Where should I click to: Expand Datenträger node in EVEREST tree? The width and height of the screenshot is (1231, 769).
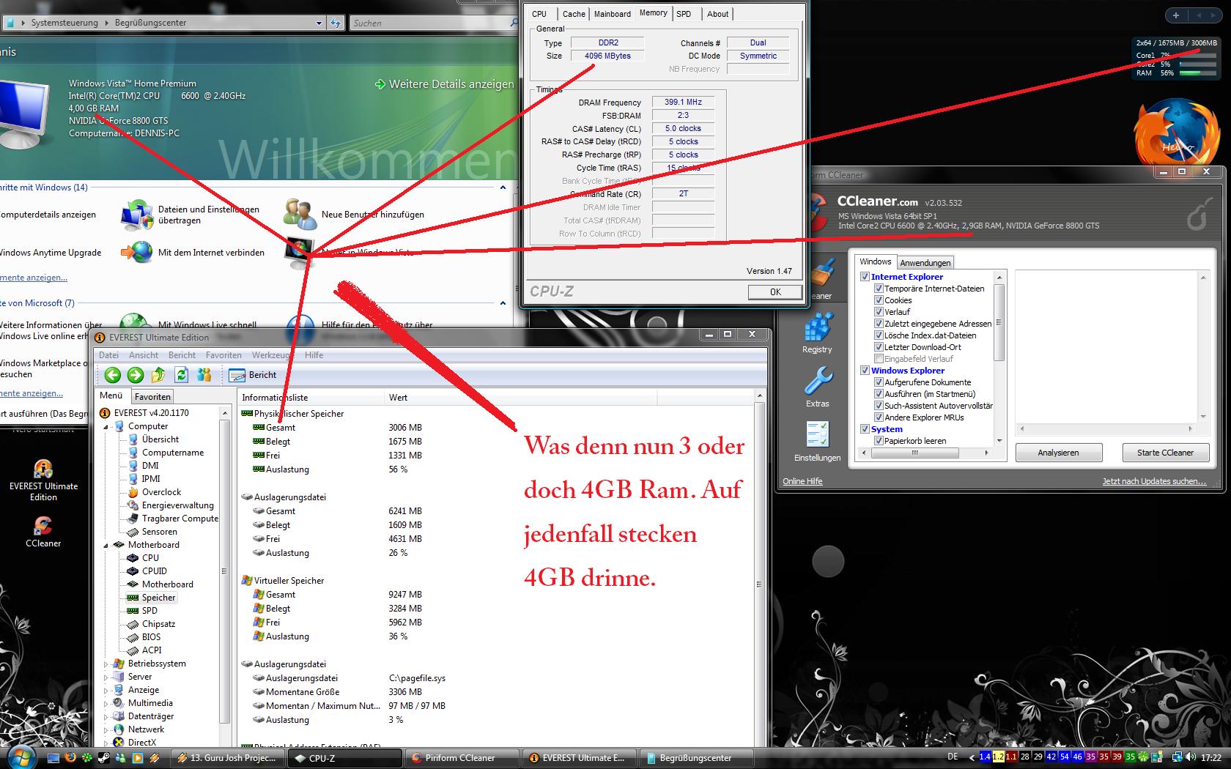(106, 716)
